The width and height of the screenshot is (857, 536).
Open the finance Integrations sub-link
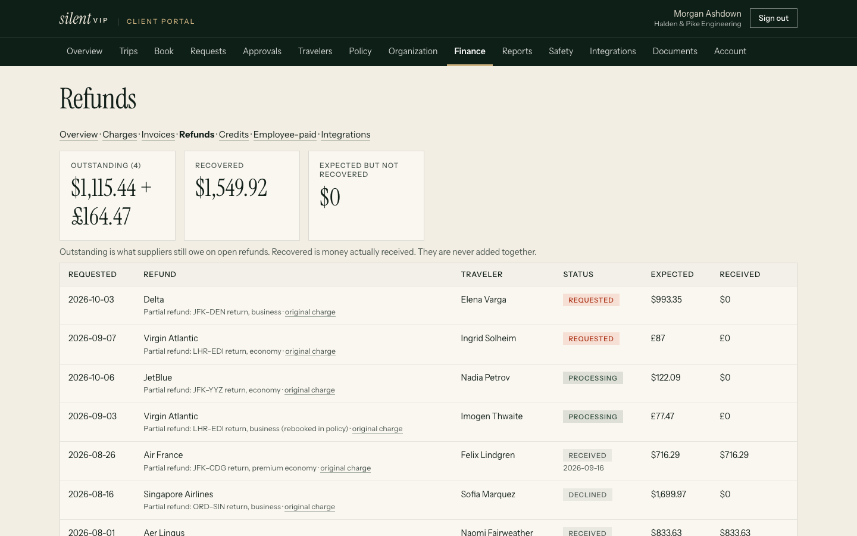346,135
